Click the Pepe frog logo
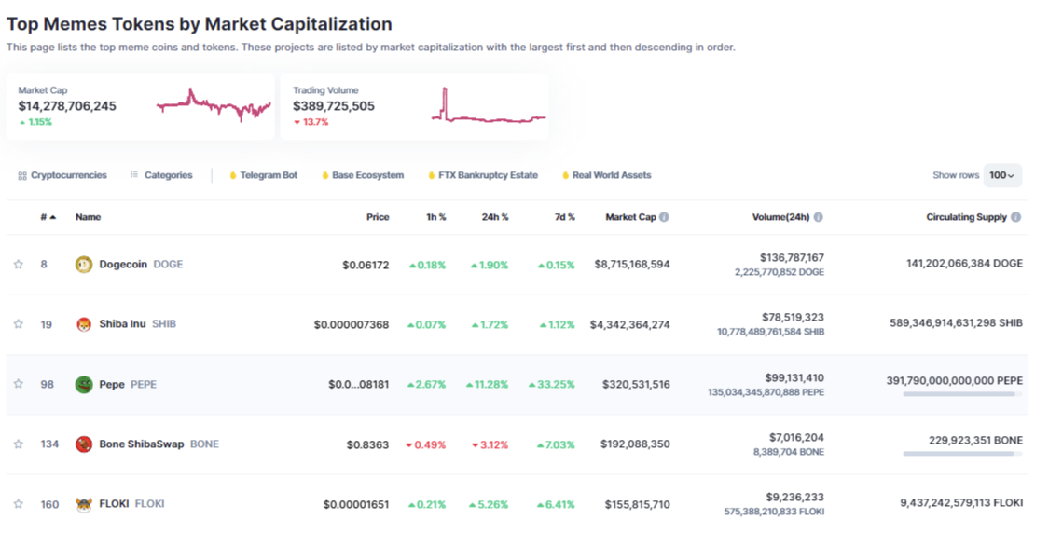 pyautogui.click(x=84, y=385)
